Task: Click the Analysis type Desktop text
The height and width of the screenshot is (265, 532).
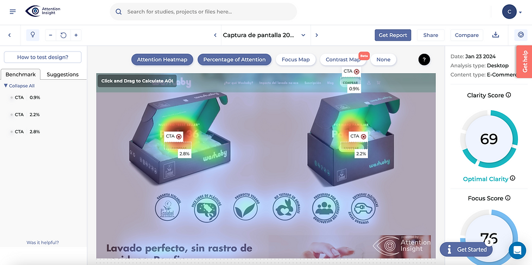Action: 479,66
